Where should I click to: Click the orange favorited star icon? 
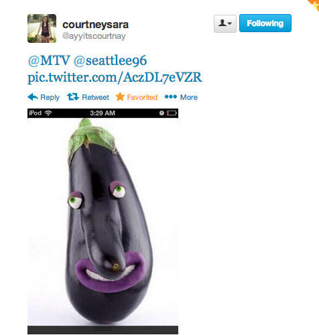point(120,96)
